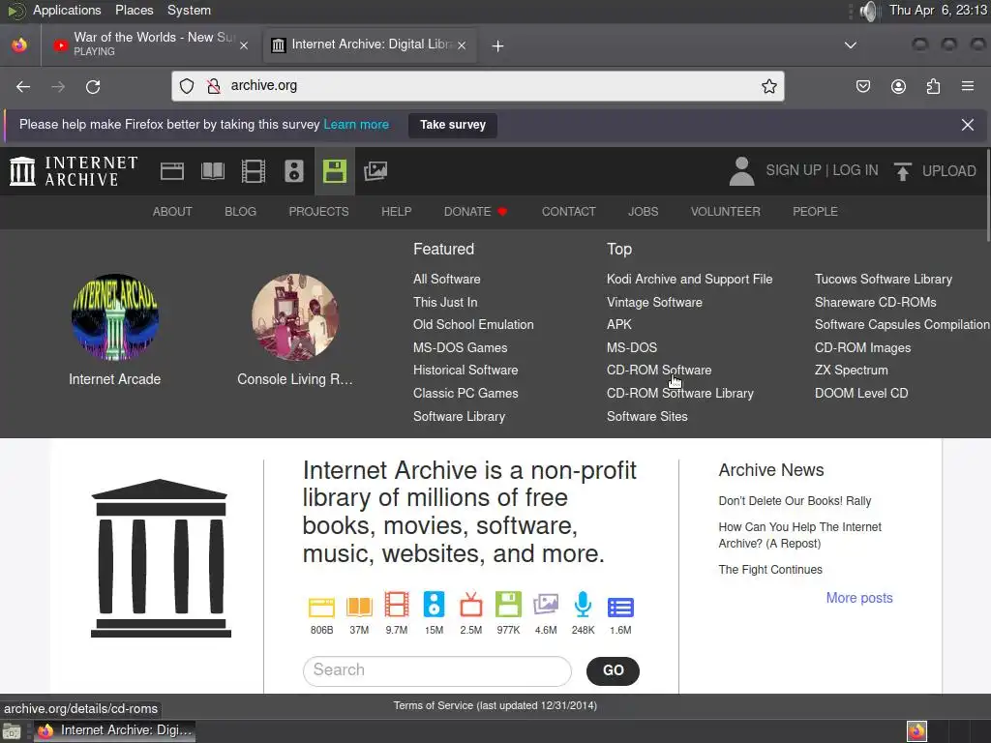Viewport: 991px width, 743px height.
Task: Select the Internet Archive browser tab
Action: pos(370,45)
